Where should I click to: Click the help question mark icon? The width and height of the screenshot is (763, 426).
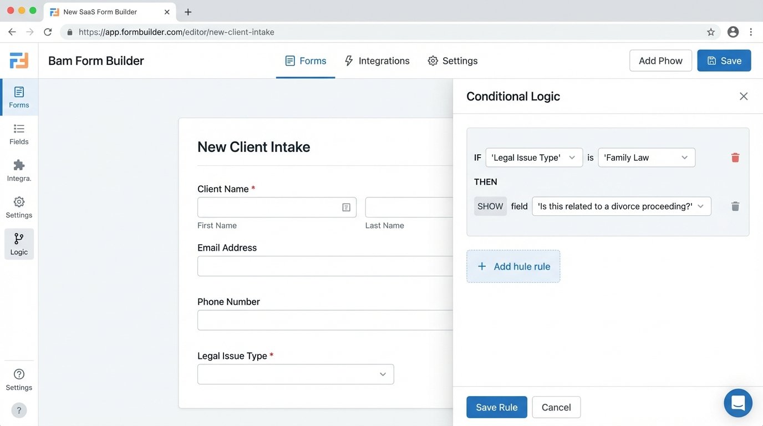[19, 410]
